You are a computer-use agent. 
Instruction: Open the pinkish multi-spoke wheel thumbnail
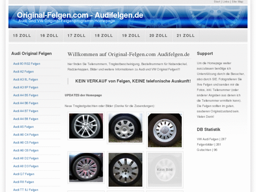click(x=86, y=167)
